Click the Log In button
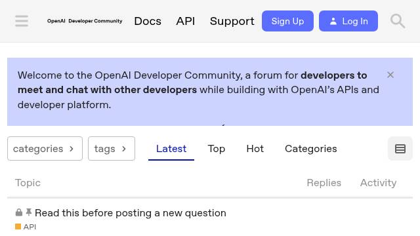This screenshot has width=420, height=236. coord(348,21)
